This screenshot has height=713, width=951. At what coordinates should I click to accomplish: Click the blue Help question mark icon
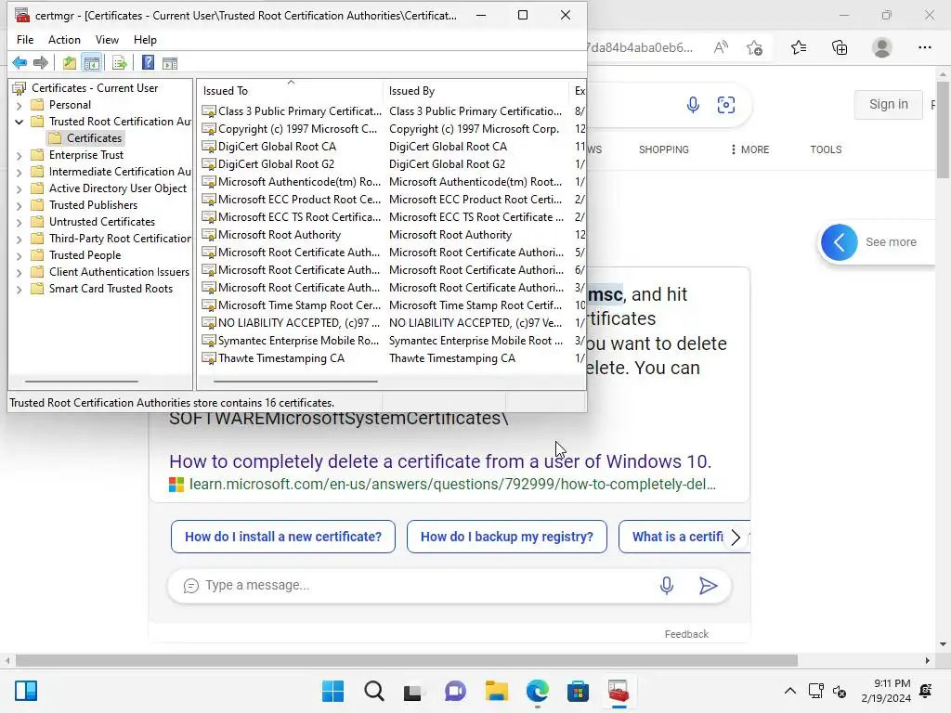coord(148,62)
